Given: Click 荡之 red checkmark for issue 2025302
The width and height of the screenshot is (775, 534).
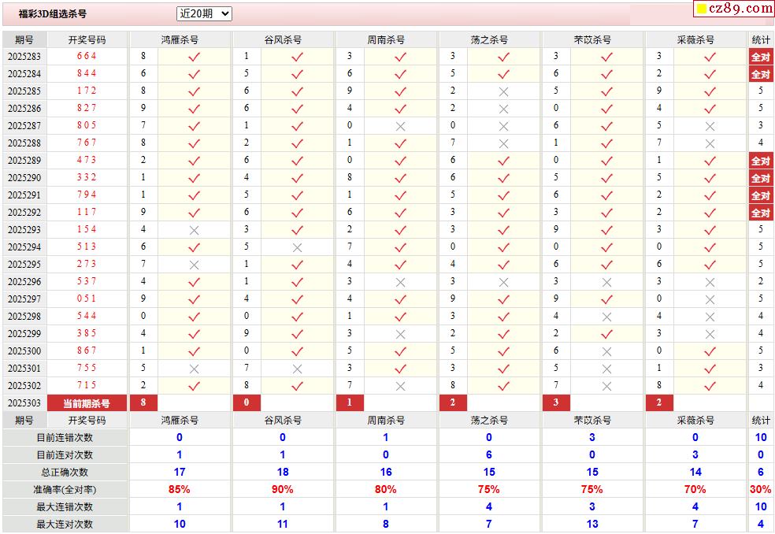Looking at the screenshot, I should [x=503, y=386].
